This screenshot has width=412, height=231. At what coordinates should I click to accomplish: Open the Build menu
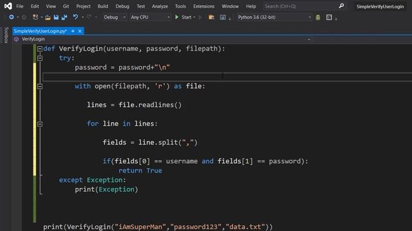coord(103,6)
